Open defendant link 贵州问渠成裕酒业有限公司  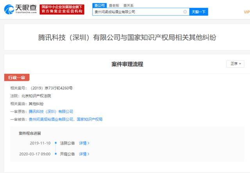point(51,119)
